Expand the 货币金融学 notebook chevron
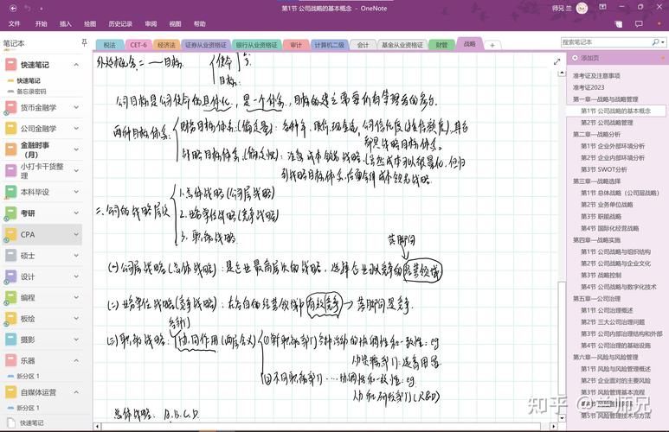The image size is (669, 432). [76, 107]
